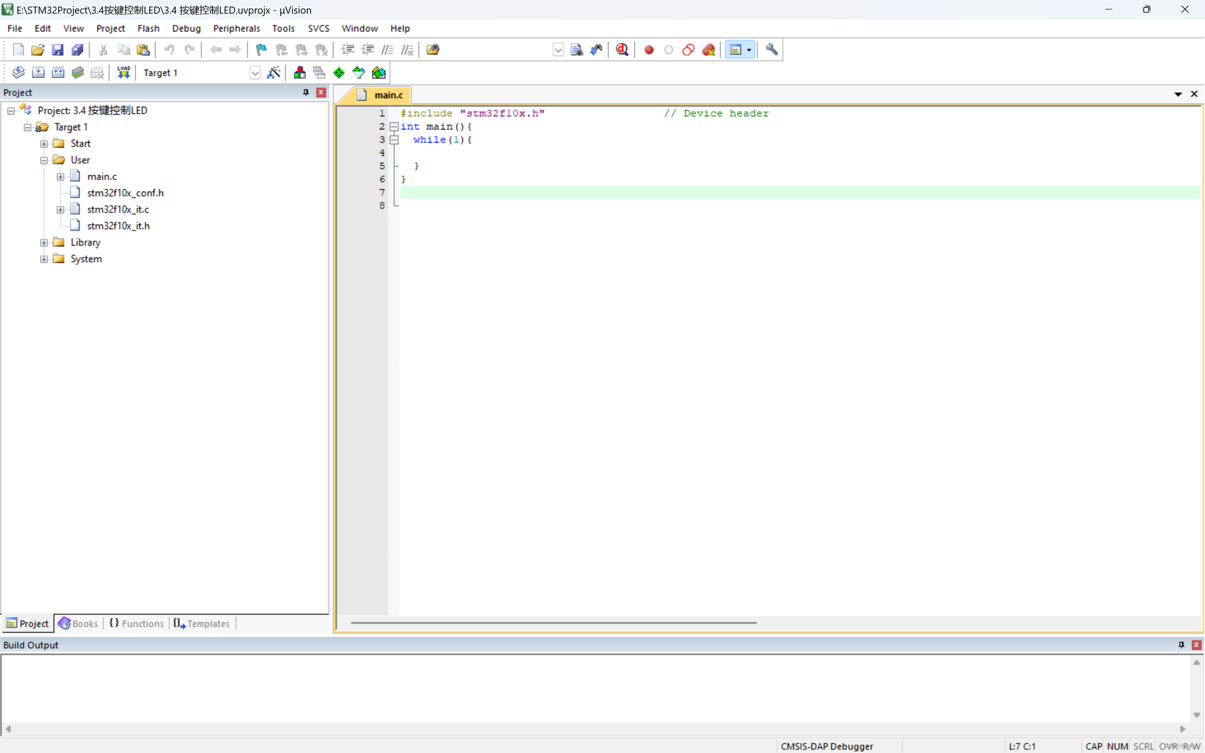Open Manage Project Items icon
This screenshot has width=1205, height=753.
[x=299, y=72]
